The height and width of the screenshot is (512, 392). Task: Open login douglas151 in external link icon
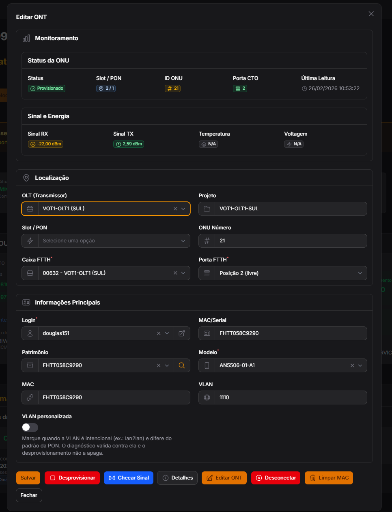click(x=182, y=333)
